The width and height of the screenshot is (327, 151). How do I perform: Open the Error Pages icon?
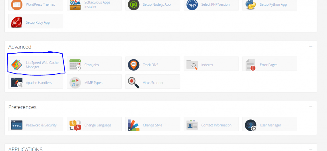250,65
